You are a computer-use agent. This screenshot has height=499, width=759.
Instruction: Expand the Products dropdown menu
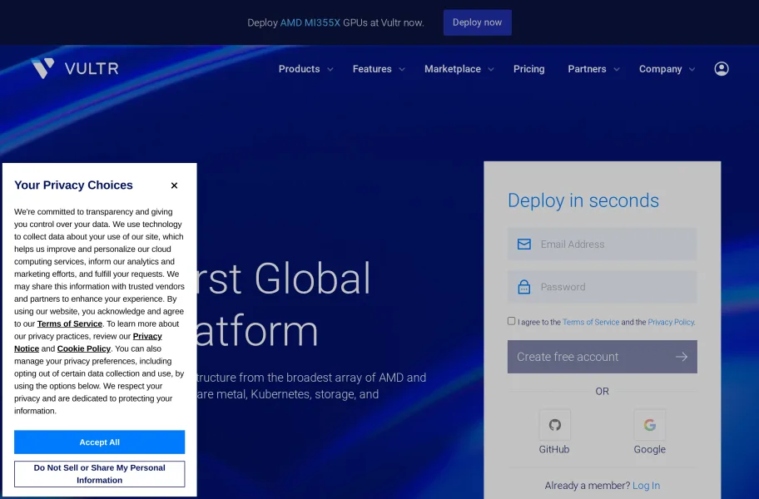(x=306, y=69)
